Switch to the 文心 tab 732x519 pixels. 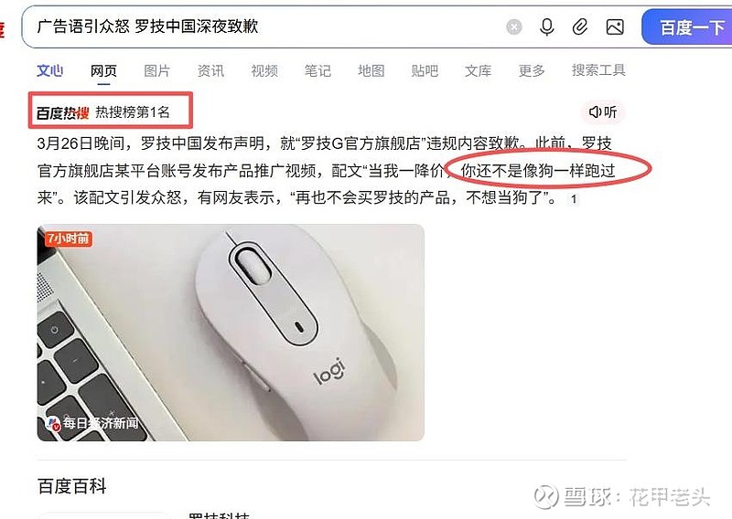pos(49,71)
